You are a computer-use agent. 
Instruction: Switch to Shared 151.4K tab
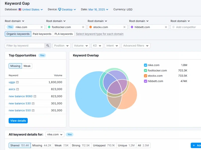(x=20, y=145)
